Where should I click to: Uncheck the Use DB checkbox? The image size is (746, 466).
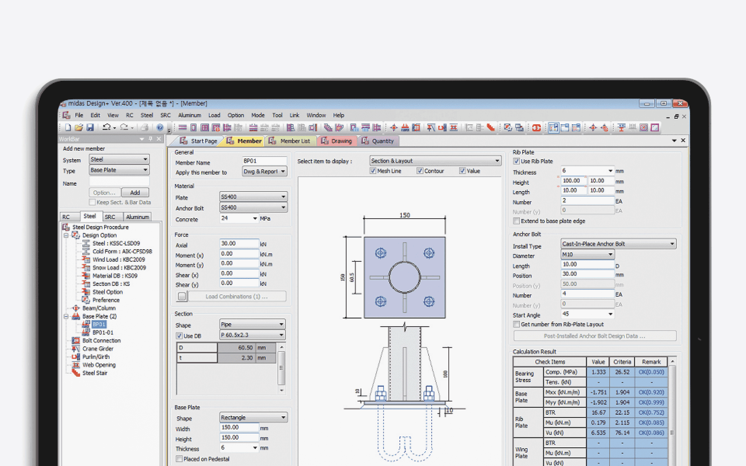(179, 336)
